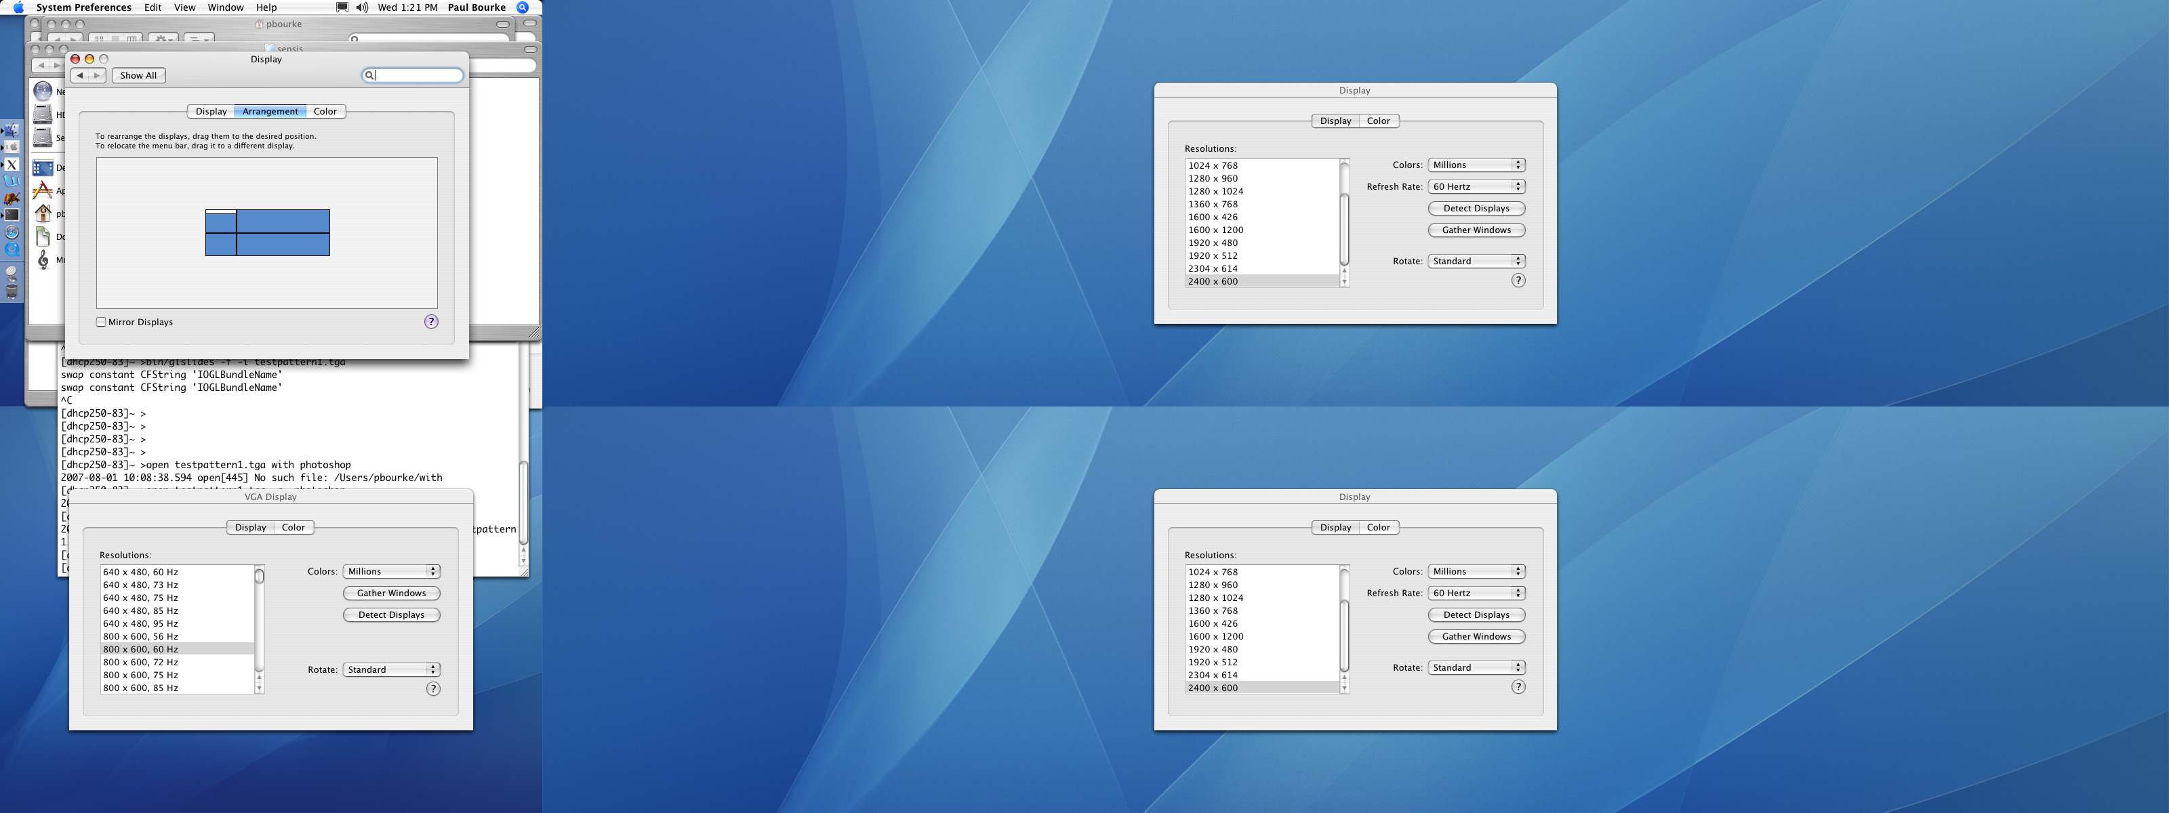Open Terminal from the Dock
Viewport: 2169px width, 813px height.
pos(12,215)
